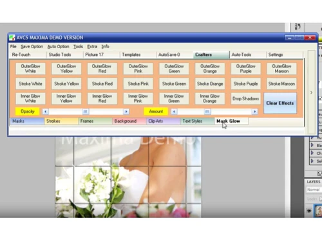This screenshot has height=241, width=322.
Task: Switch to the Strokes sub-tab
Action: pos(61,121)
